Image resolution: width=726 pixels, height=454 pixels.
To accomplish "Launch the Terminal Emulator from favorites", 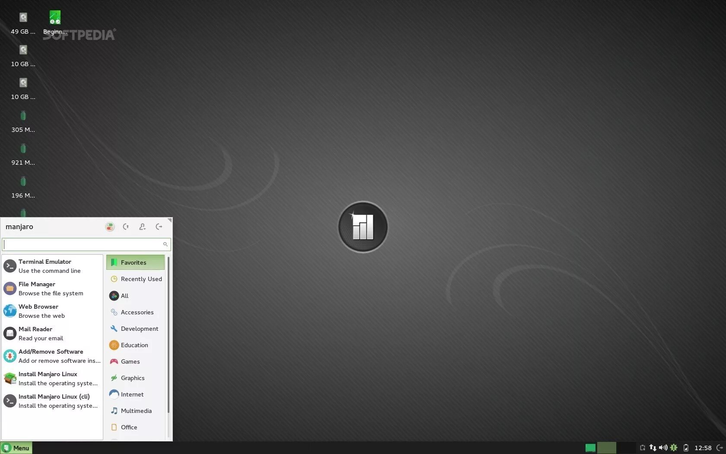I will 52,266.
